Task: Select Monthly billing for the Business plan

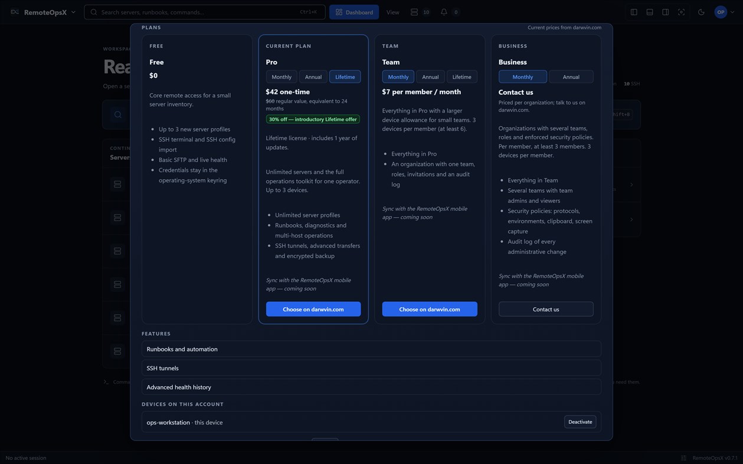Action: coord(523,77)
